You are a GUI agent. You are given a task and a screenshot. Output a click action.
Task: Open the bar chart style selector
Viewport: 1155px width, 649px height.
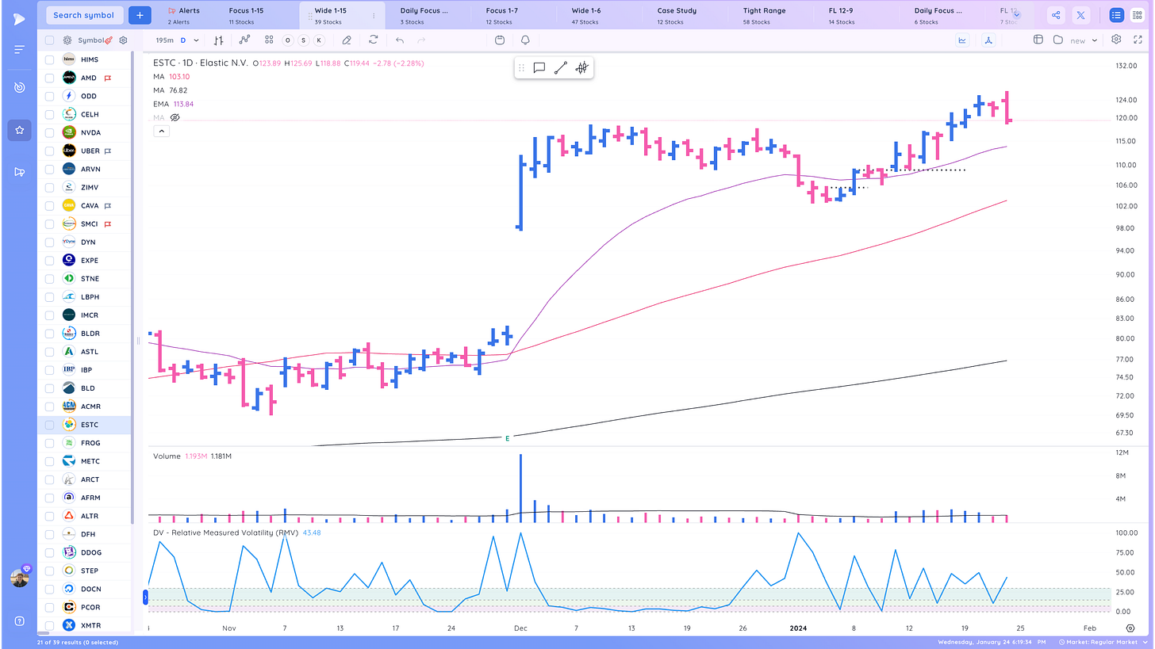219,40
